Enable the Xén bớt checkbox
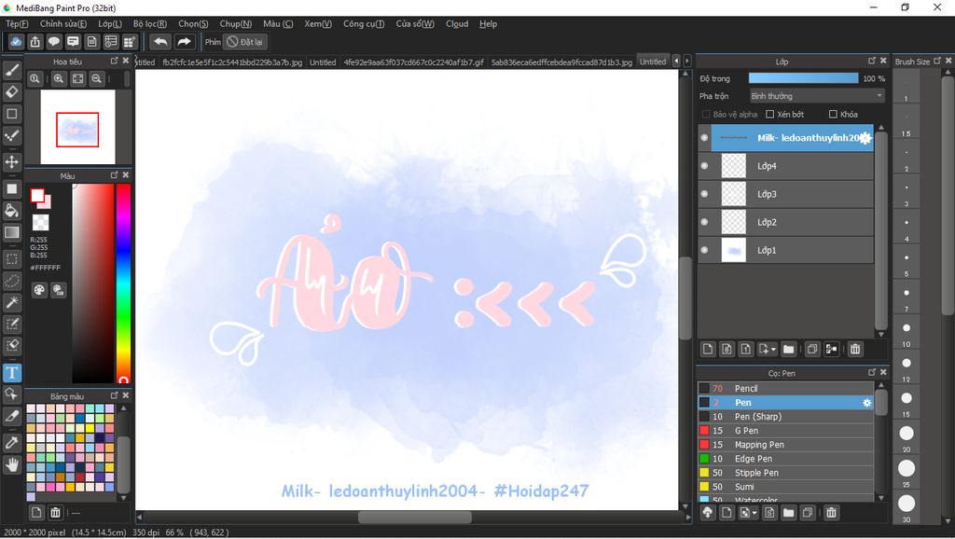The width and height of the screenshot is (955, 539). click(x=769, y=115)
